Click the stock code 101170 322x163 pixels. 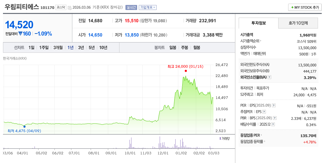47,8
